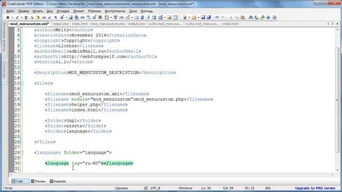Apply underline formatting with the U button
This screenshot has width=342, height=192.
click(x=26, y=18)
